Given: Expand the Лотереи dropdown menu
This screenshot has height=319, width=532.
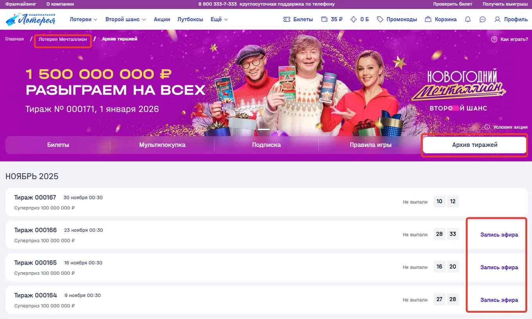Looking at the screenshot, I should click(x=83, y=19).
